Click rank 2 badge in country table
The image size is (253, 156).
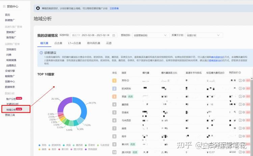[114, 89]
